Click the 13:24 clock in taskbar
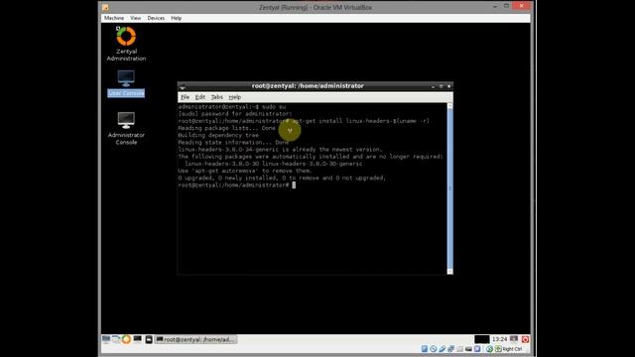Screen dimensions: 635x357 (500, 339)
